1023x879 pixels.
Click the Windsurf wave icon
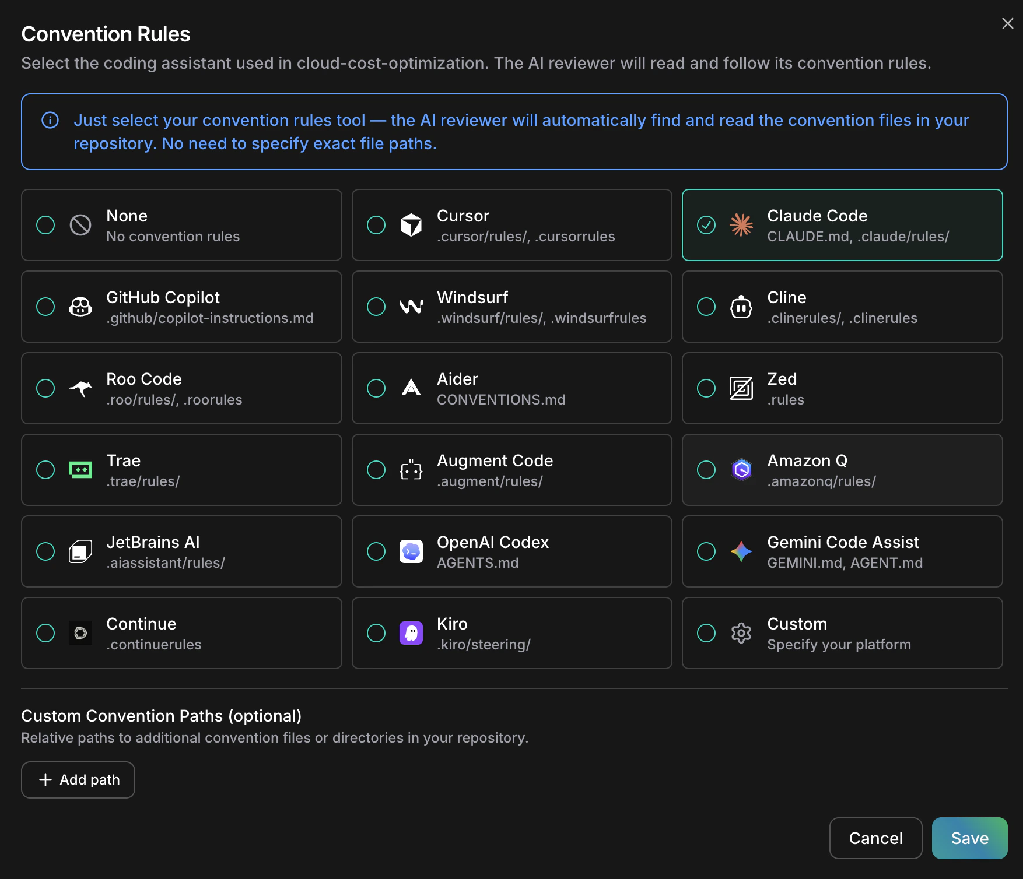point(412,307)
